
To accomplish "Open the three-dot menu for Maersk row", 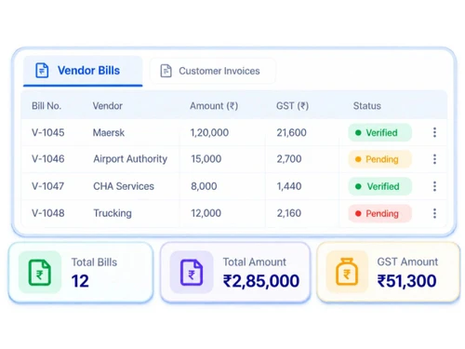I will click(x=434, y=132).
